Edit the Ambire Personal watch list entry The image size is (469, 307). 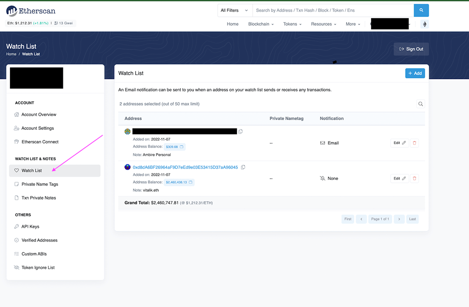(400, 143)
